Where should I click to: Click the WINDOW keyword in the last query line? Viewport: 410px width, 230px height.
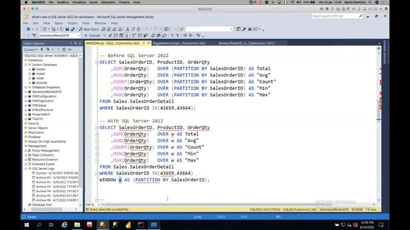pos(108,180)
